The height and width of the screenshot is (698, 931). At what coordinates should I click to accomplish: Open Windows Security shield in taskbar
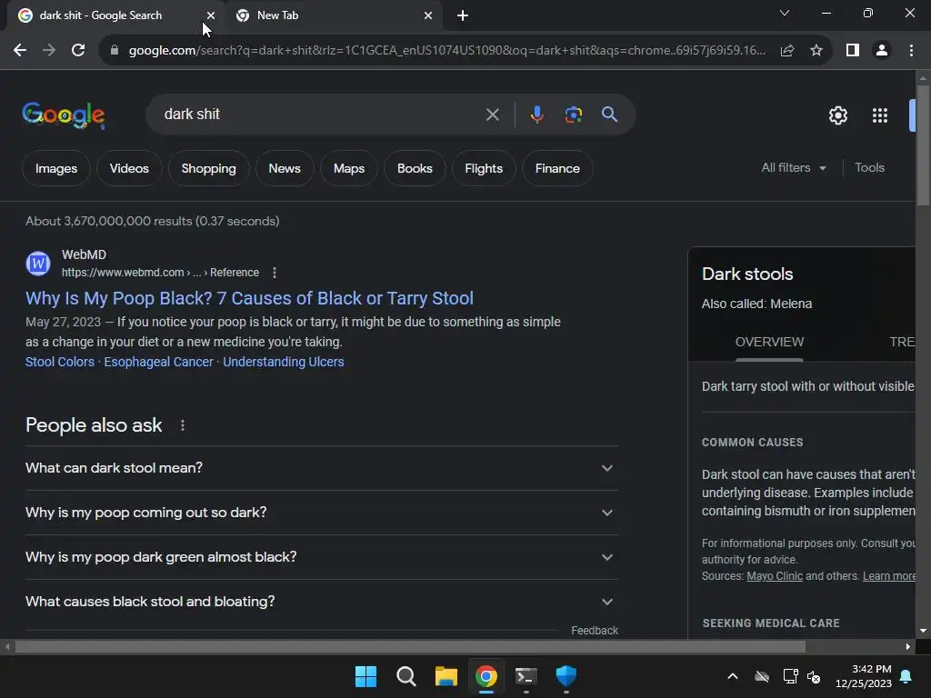coord(566,676)
